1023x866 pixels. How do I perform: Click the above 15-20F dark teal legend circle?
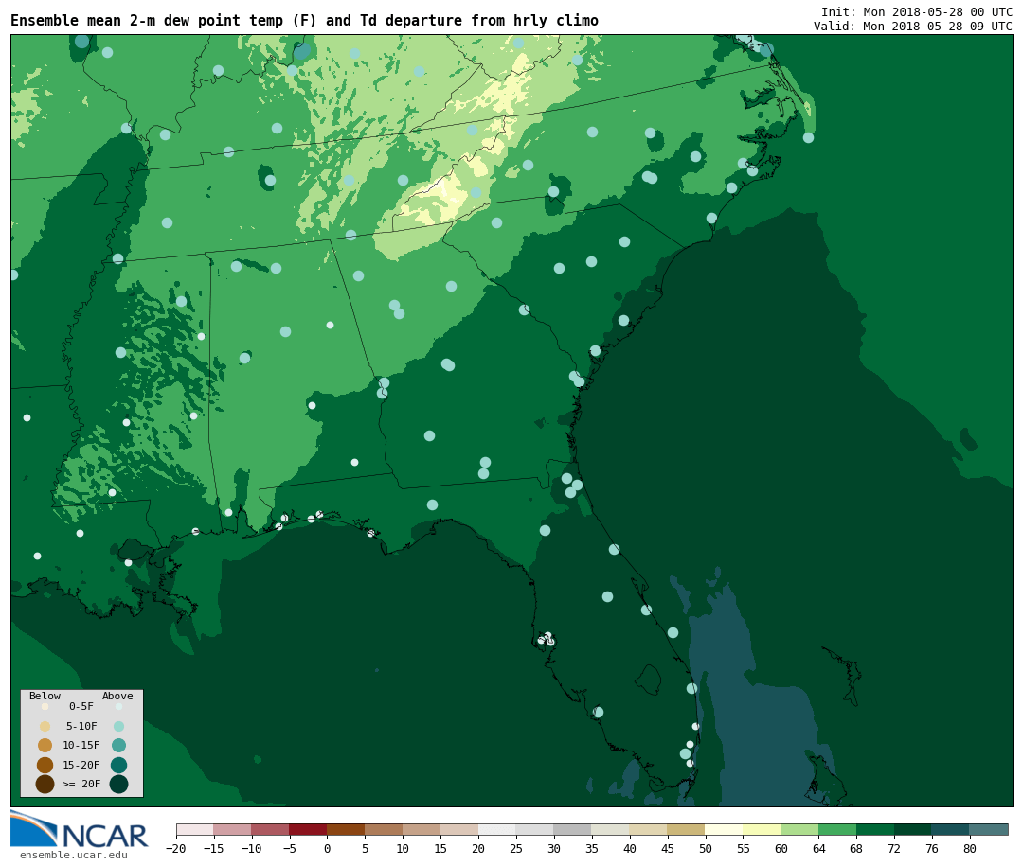pos(118,765)
